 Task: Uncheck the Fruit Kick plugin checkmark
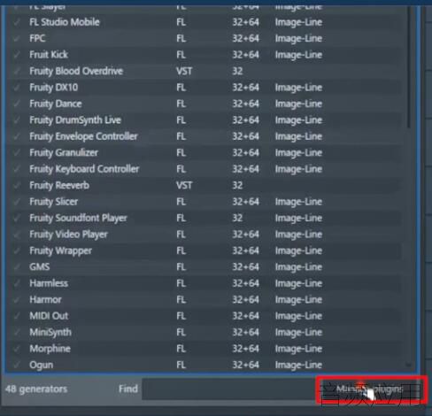click(17, 55)
